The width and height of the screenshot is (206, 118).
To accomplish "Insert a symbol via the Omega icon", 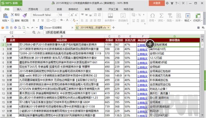I will (152, 16).
